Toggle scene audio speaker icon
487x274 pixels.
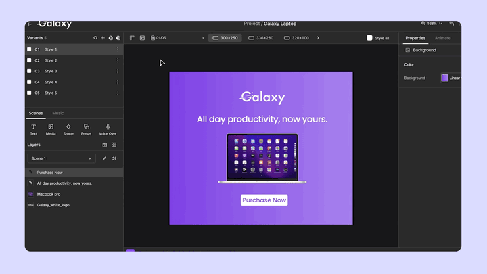[114, 158]
